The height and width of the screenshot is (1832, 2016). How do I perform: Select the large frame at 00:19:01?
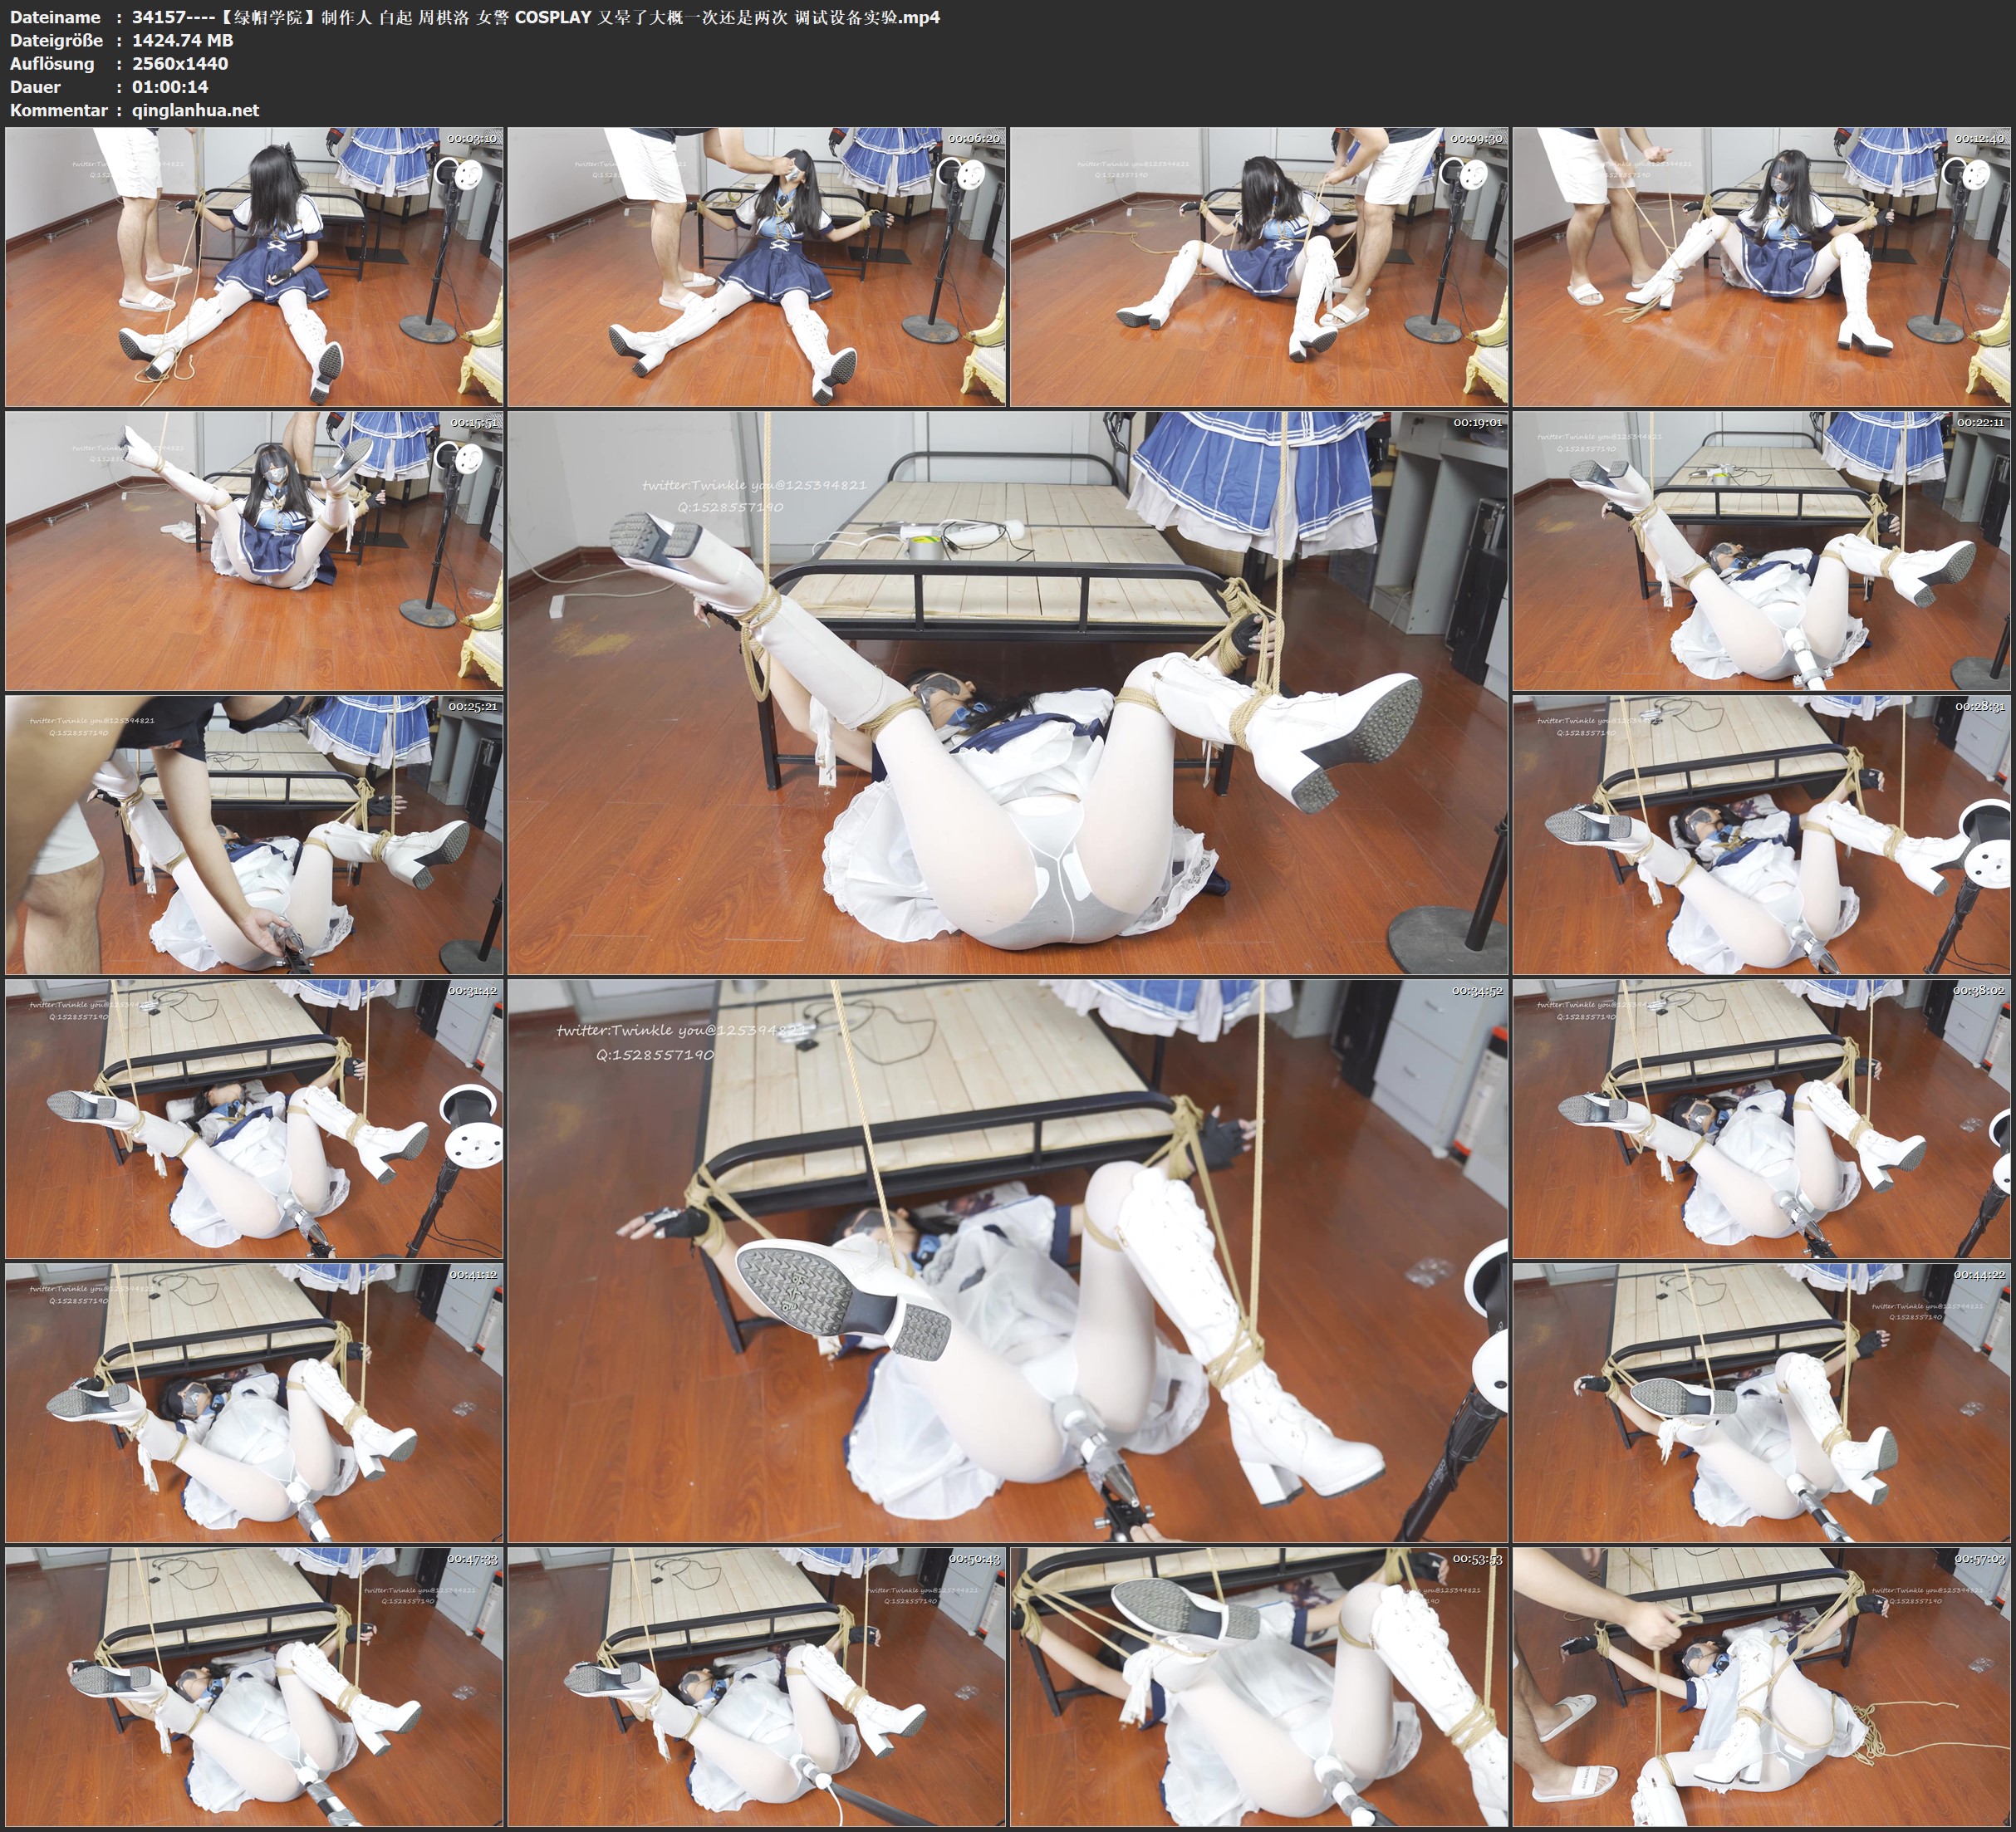click(x=1008, y=693)
